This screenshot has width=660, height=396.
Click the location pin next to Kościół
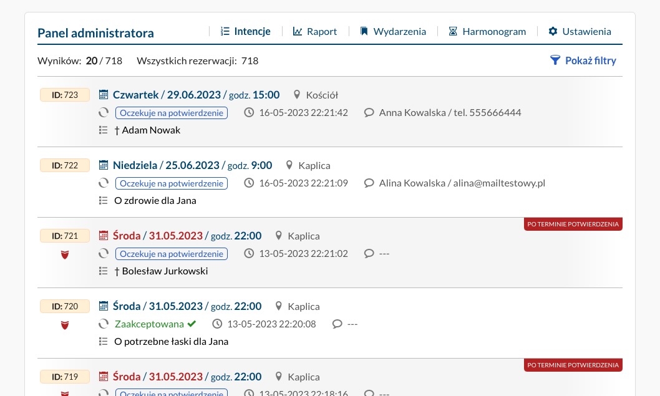[297, 94]
